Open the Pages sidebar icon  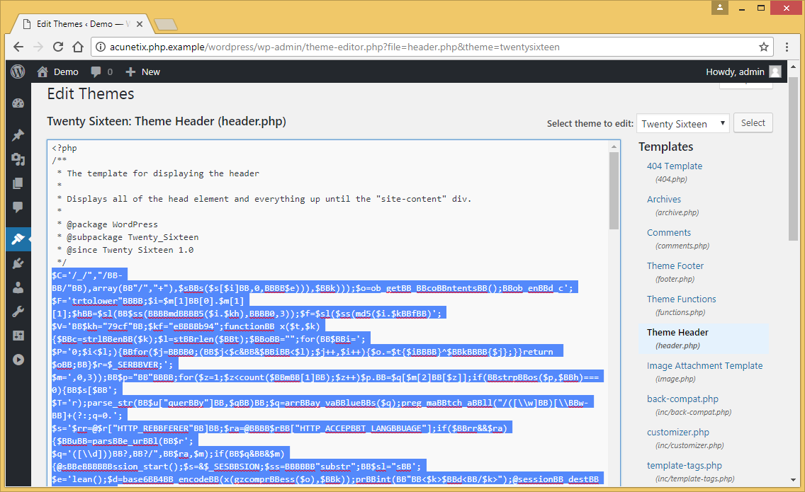(18, 183)
